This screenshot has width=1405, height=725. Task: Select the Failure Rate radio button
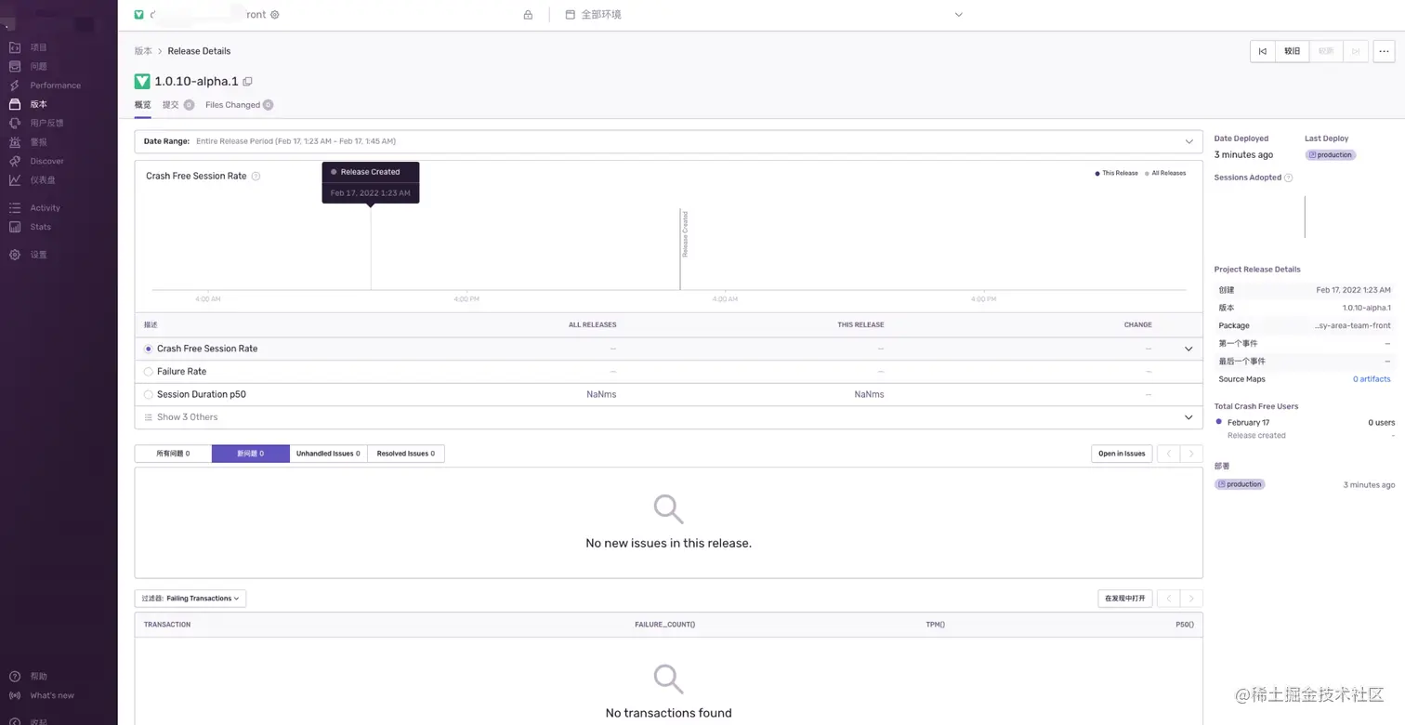tap(149, 372)
